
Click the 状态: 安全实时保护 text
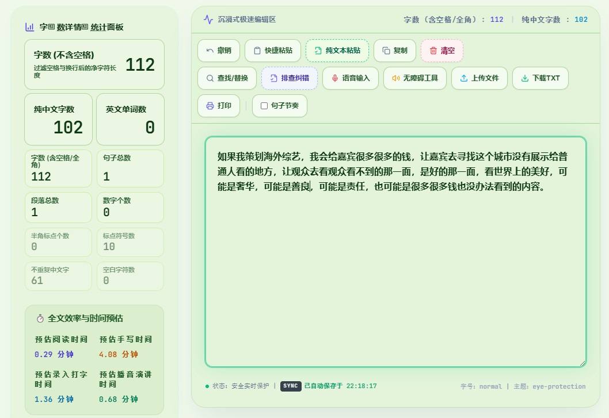click(241, 386)
